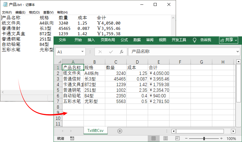
Task: Click the macro recording status bar icon
Action: click(72, 138)
